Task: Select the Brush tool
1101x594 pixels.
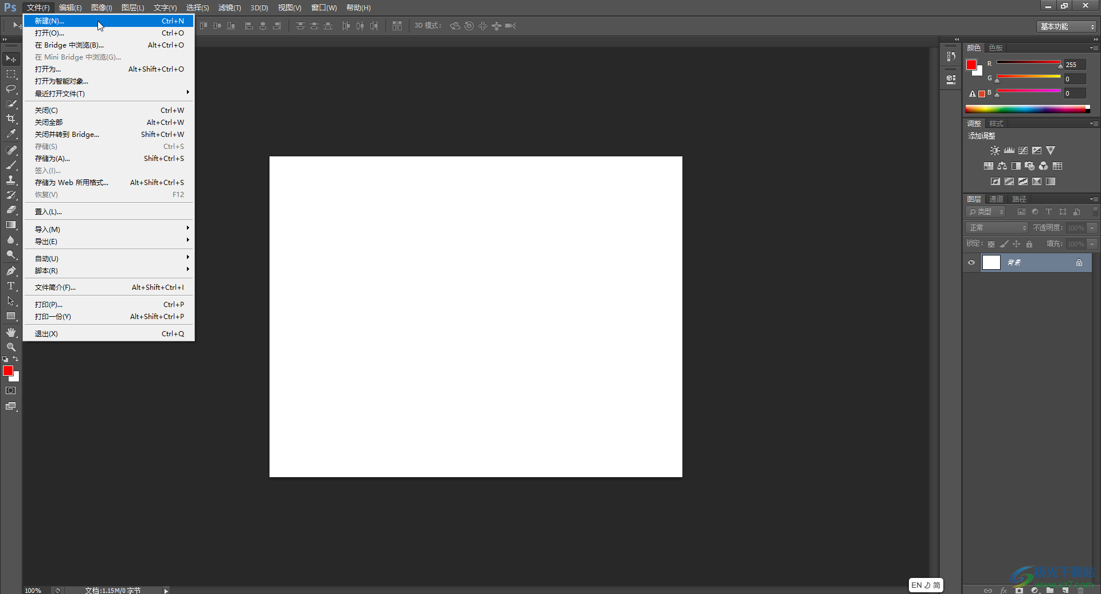Action: point(11,165)
